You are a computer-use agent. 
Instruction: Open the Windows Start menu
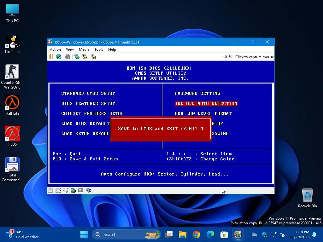pyautogui.click(x=84, y=234)
